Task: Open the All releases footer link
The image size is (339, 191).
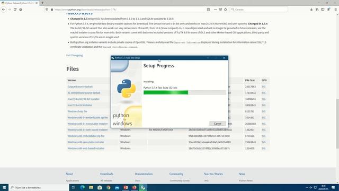Action: (106, 180)
